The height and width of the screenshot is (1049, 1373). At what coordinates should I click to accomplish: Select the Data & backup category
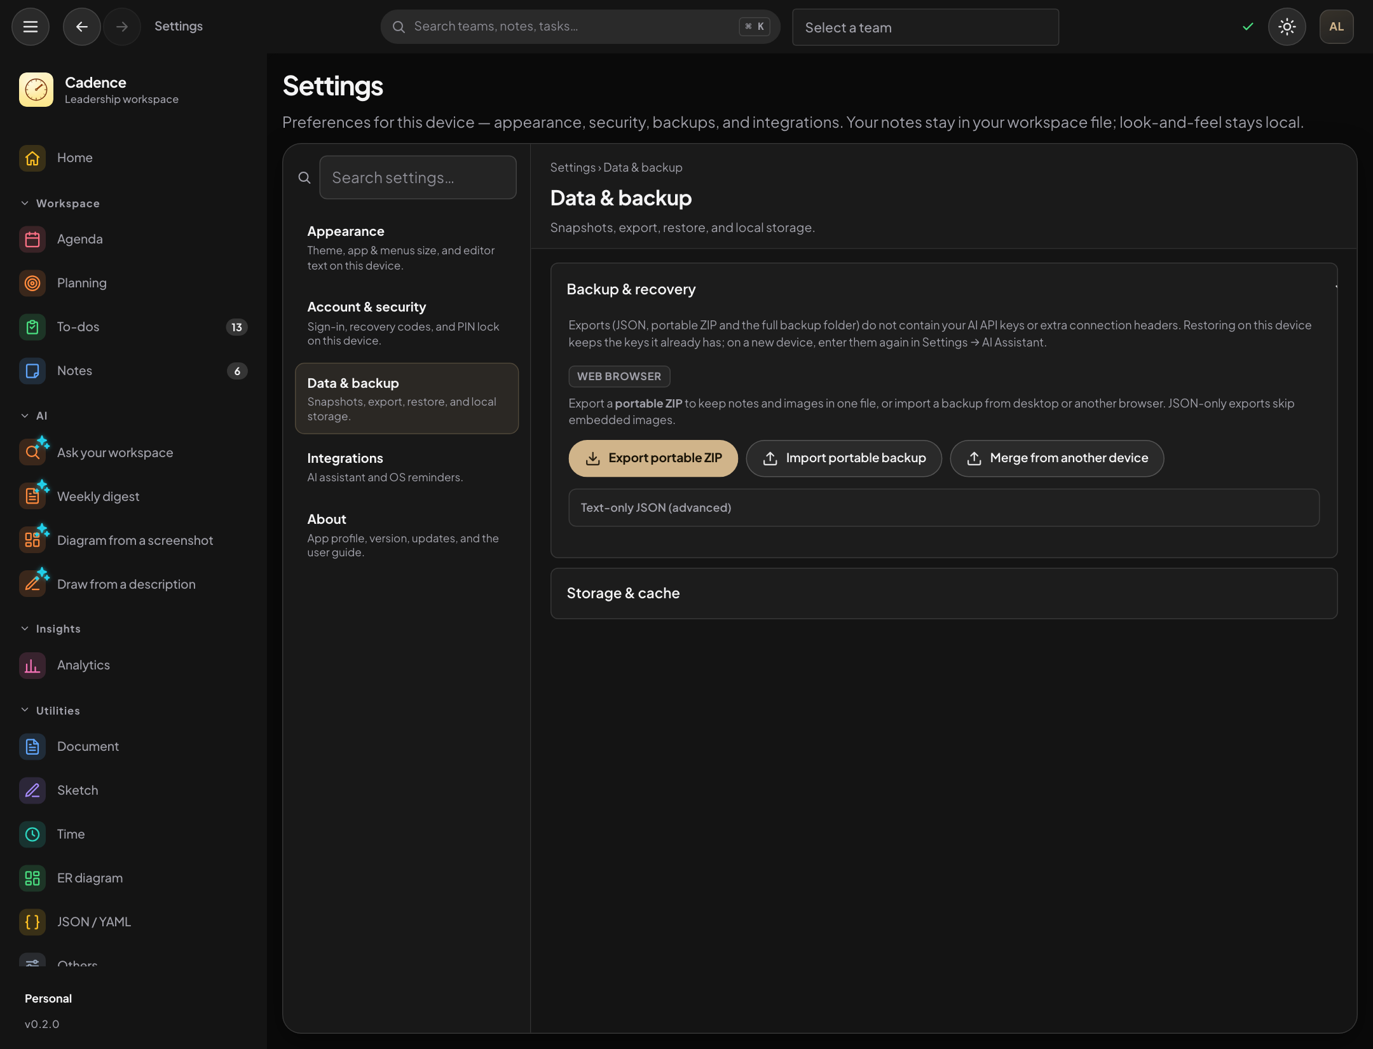click(x=407, y=399)
